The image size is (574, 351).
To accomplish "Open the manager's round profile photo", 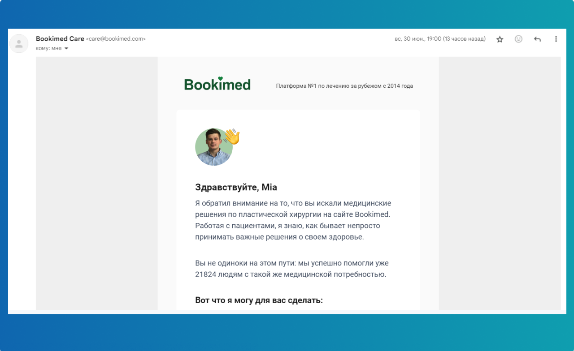I will click(x=213, y=147).
